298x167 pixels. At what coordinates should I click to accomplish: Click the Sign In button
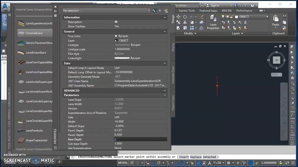(x=213, y=6)
